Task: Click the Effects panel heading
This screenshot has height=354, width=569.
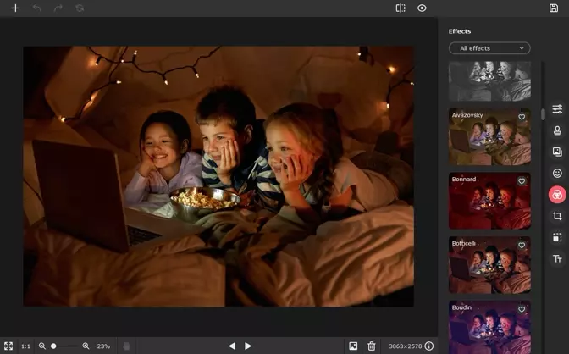Action: 460,31
